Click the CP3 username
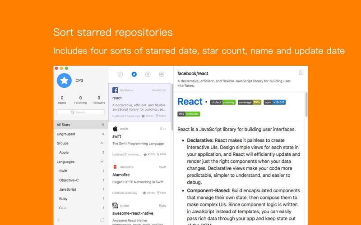Viewport: 361px width, 225px height. 79,81
